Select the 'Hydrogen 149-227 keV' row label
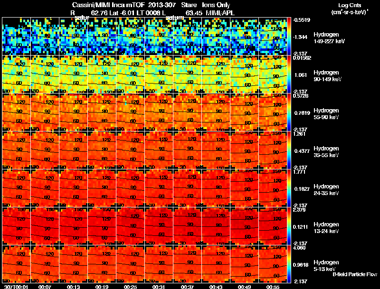 329,38
